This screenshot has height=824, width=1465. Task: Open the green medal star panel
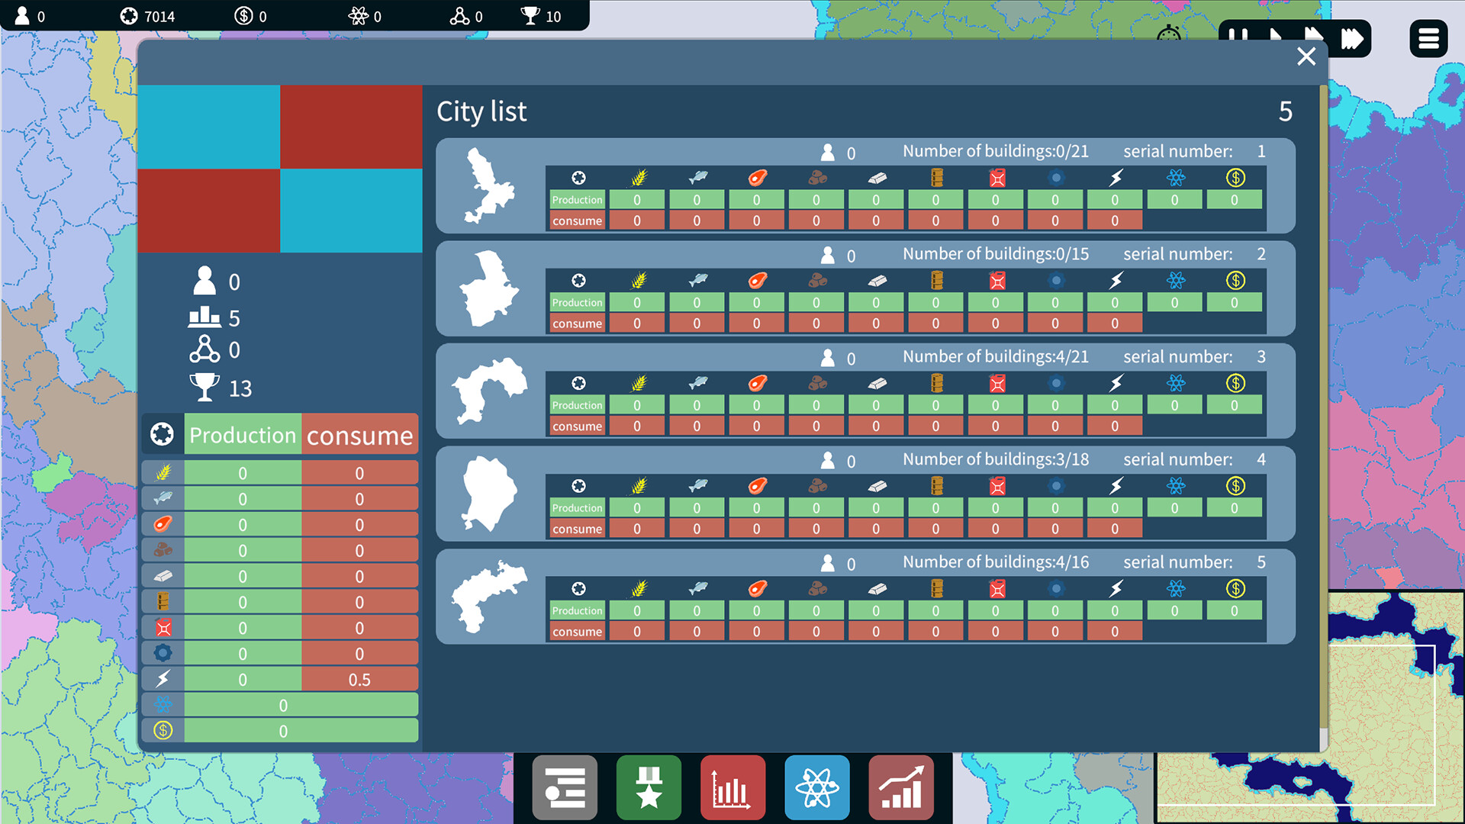[x=649, y=787]
